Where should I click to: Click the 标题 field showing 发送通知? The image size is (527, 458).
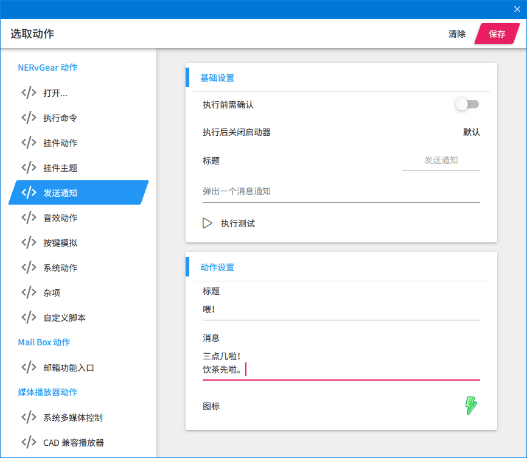click(441, 161)
